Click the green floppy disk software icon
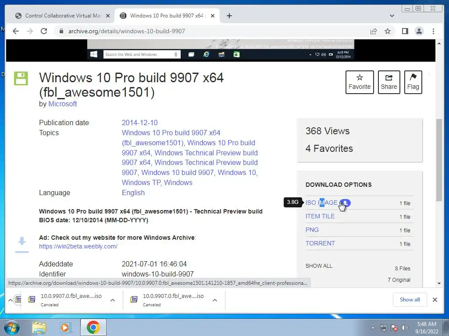This screenshot has width=449, height=336. (21, 78)
